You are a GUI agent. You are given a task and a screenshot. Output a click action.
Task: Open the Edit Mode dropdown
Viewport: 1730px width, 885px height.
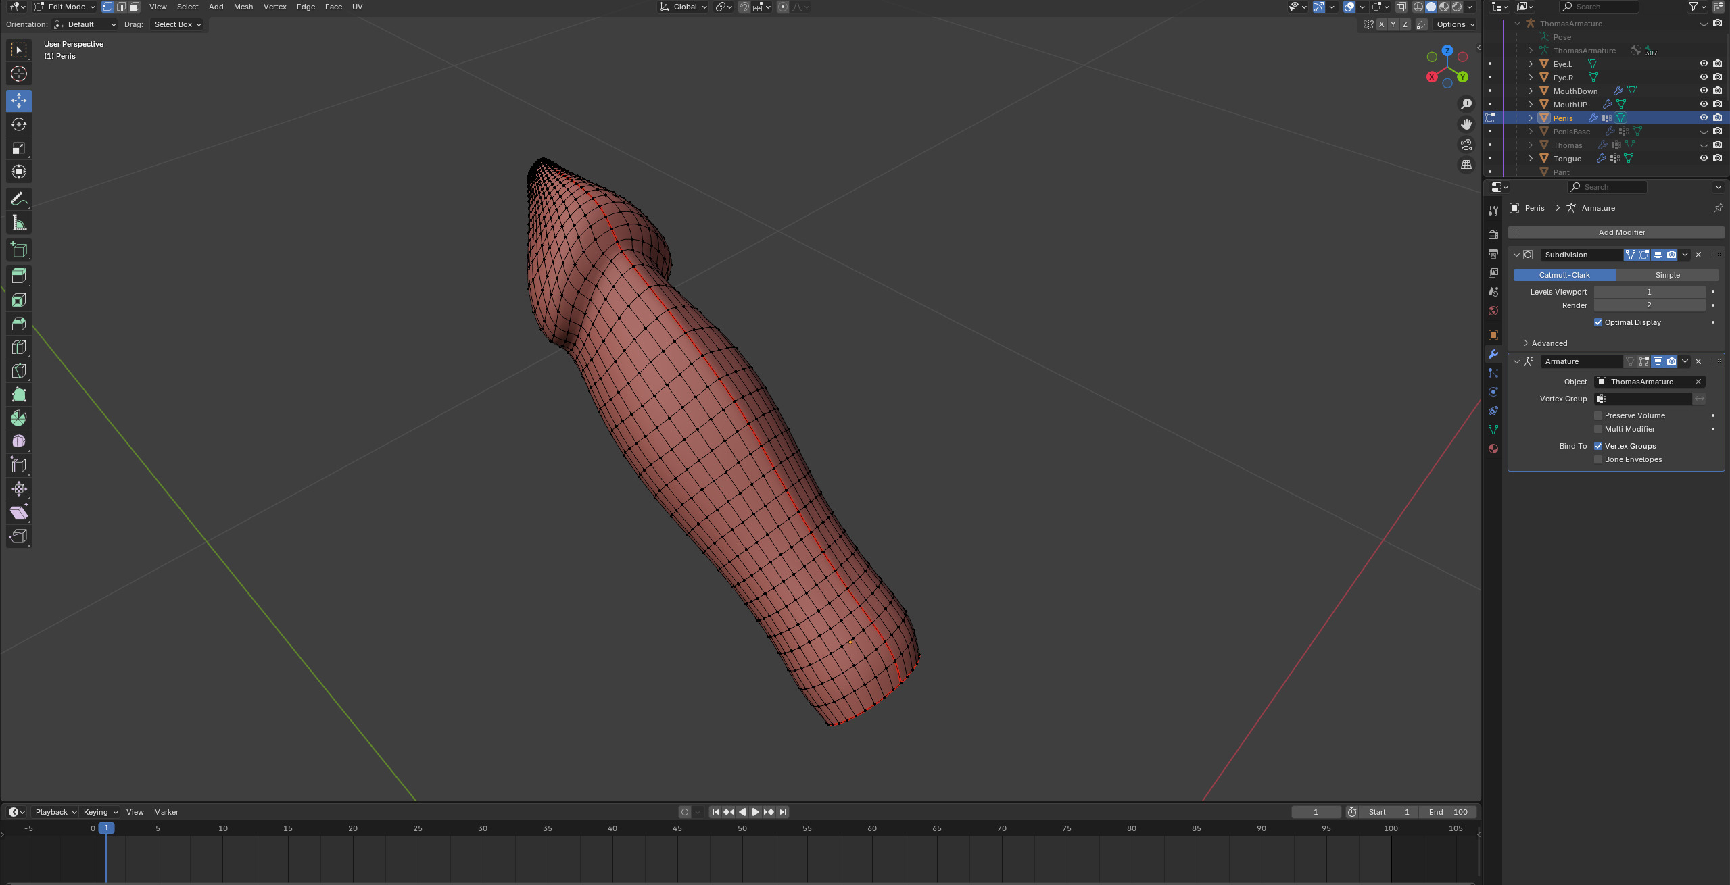tap(66, 7)
